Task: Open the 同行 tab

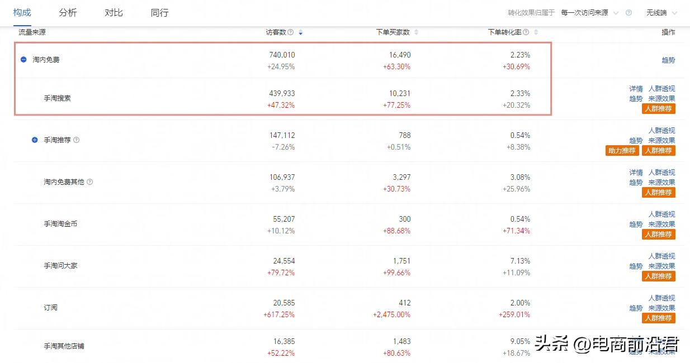Action: coord(159,13)
